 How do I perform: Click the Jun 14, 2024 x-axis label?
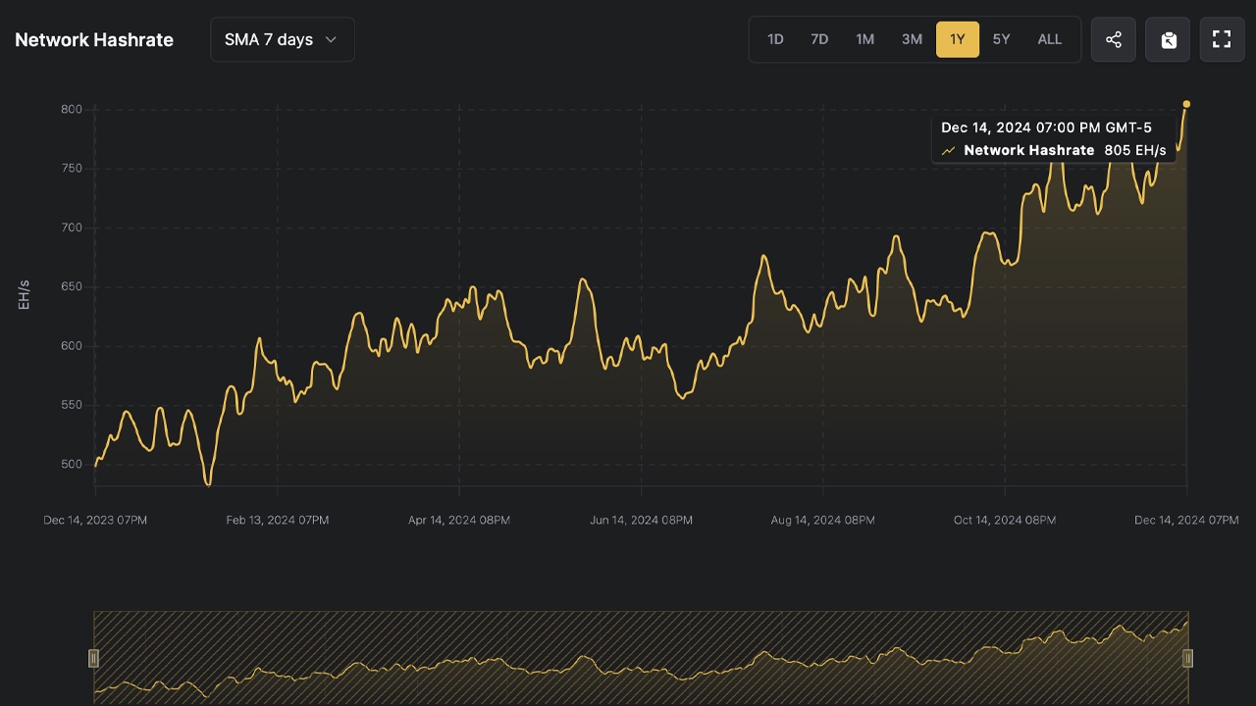[x=641, y=520]
